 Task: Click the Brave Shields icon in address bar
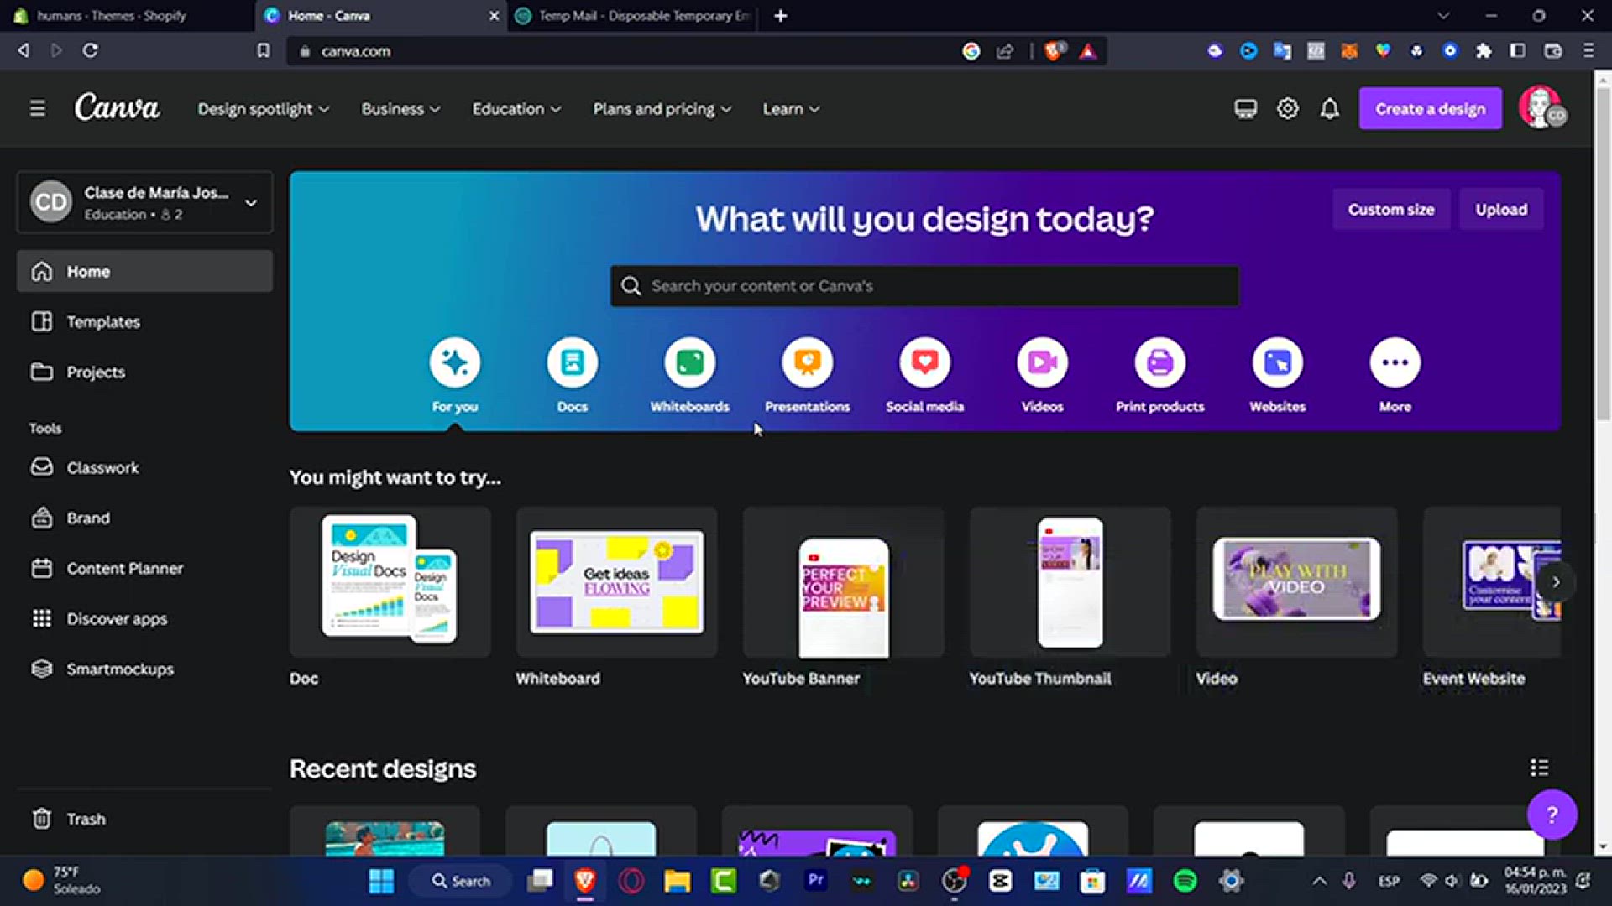[1055, 51]
